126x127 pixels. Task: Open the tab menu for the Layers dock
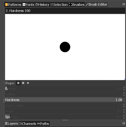coord(124,123)
